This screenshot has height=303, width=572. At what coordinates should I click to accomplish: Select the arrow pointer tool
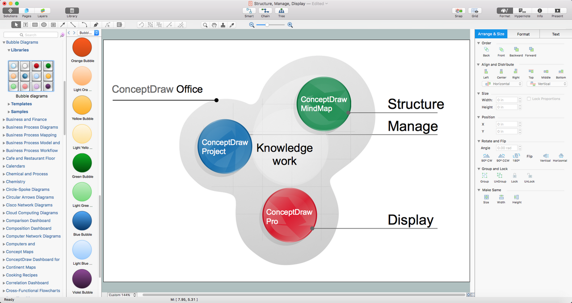pos(16,25)
